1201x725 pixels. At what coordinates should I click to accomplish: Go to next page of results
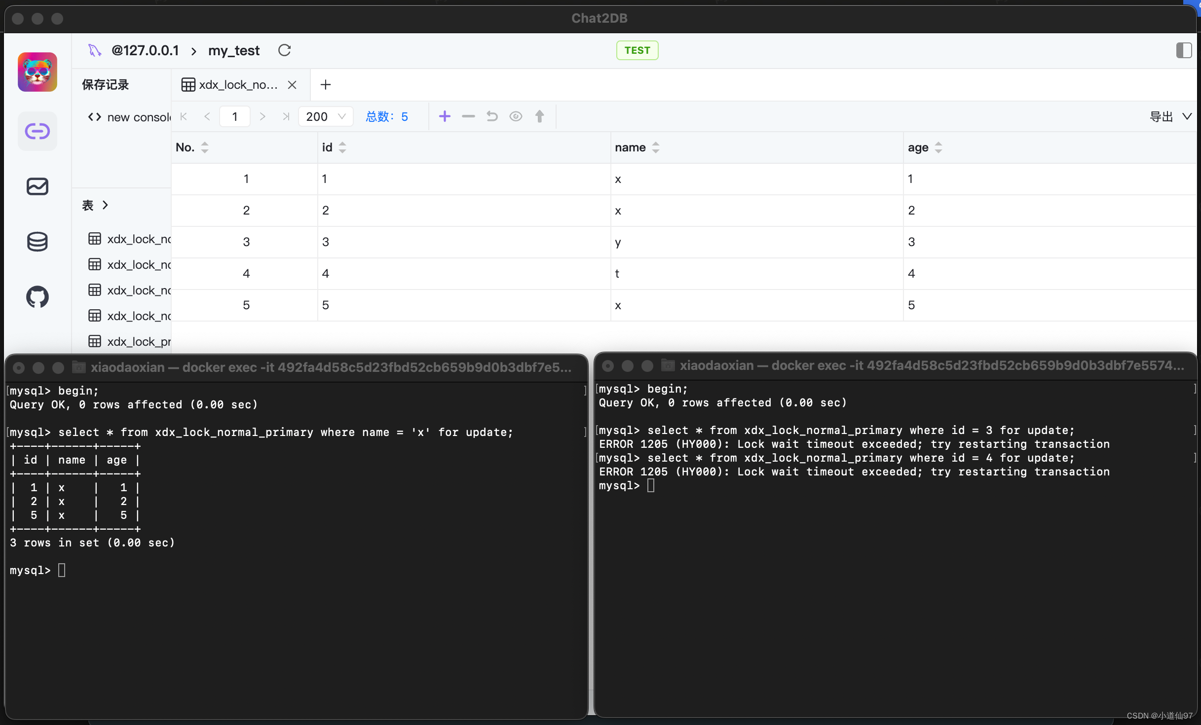coord(263,117)
